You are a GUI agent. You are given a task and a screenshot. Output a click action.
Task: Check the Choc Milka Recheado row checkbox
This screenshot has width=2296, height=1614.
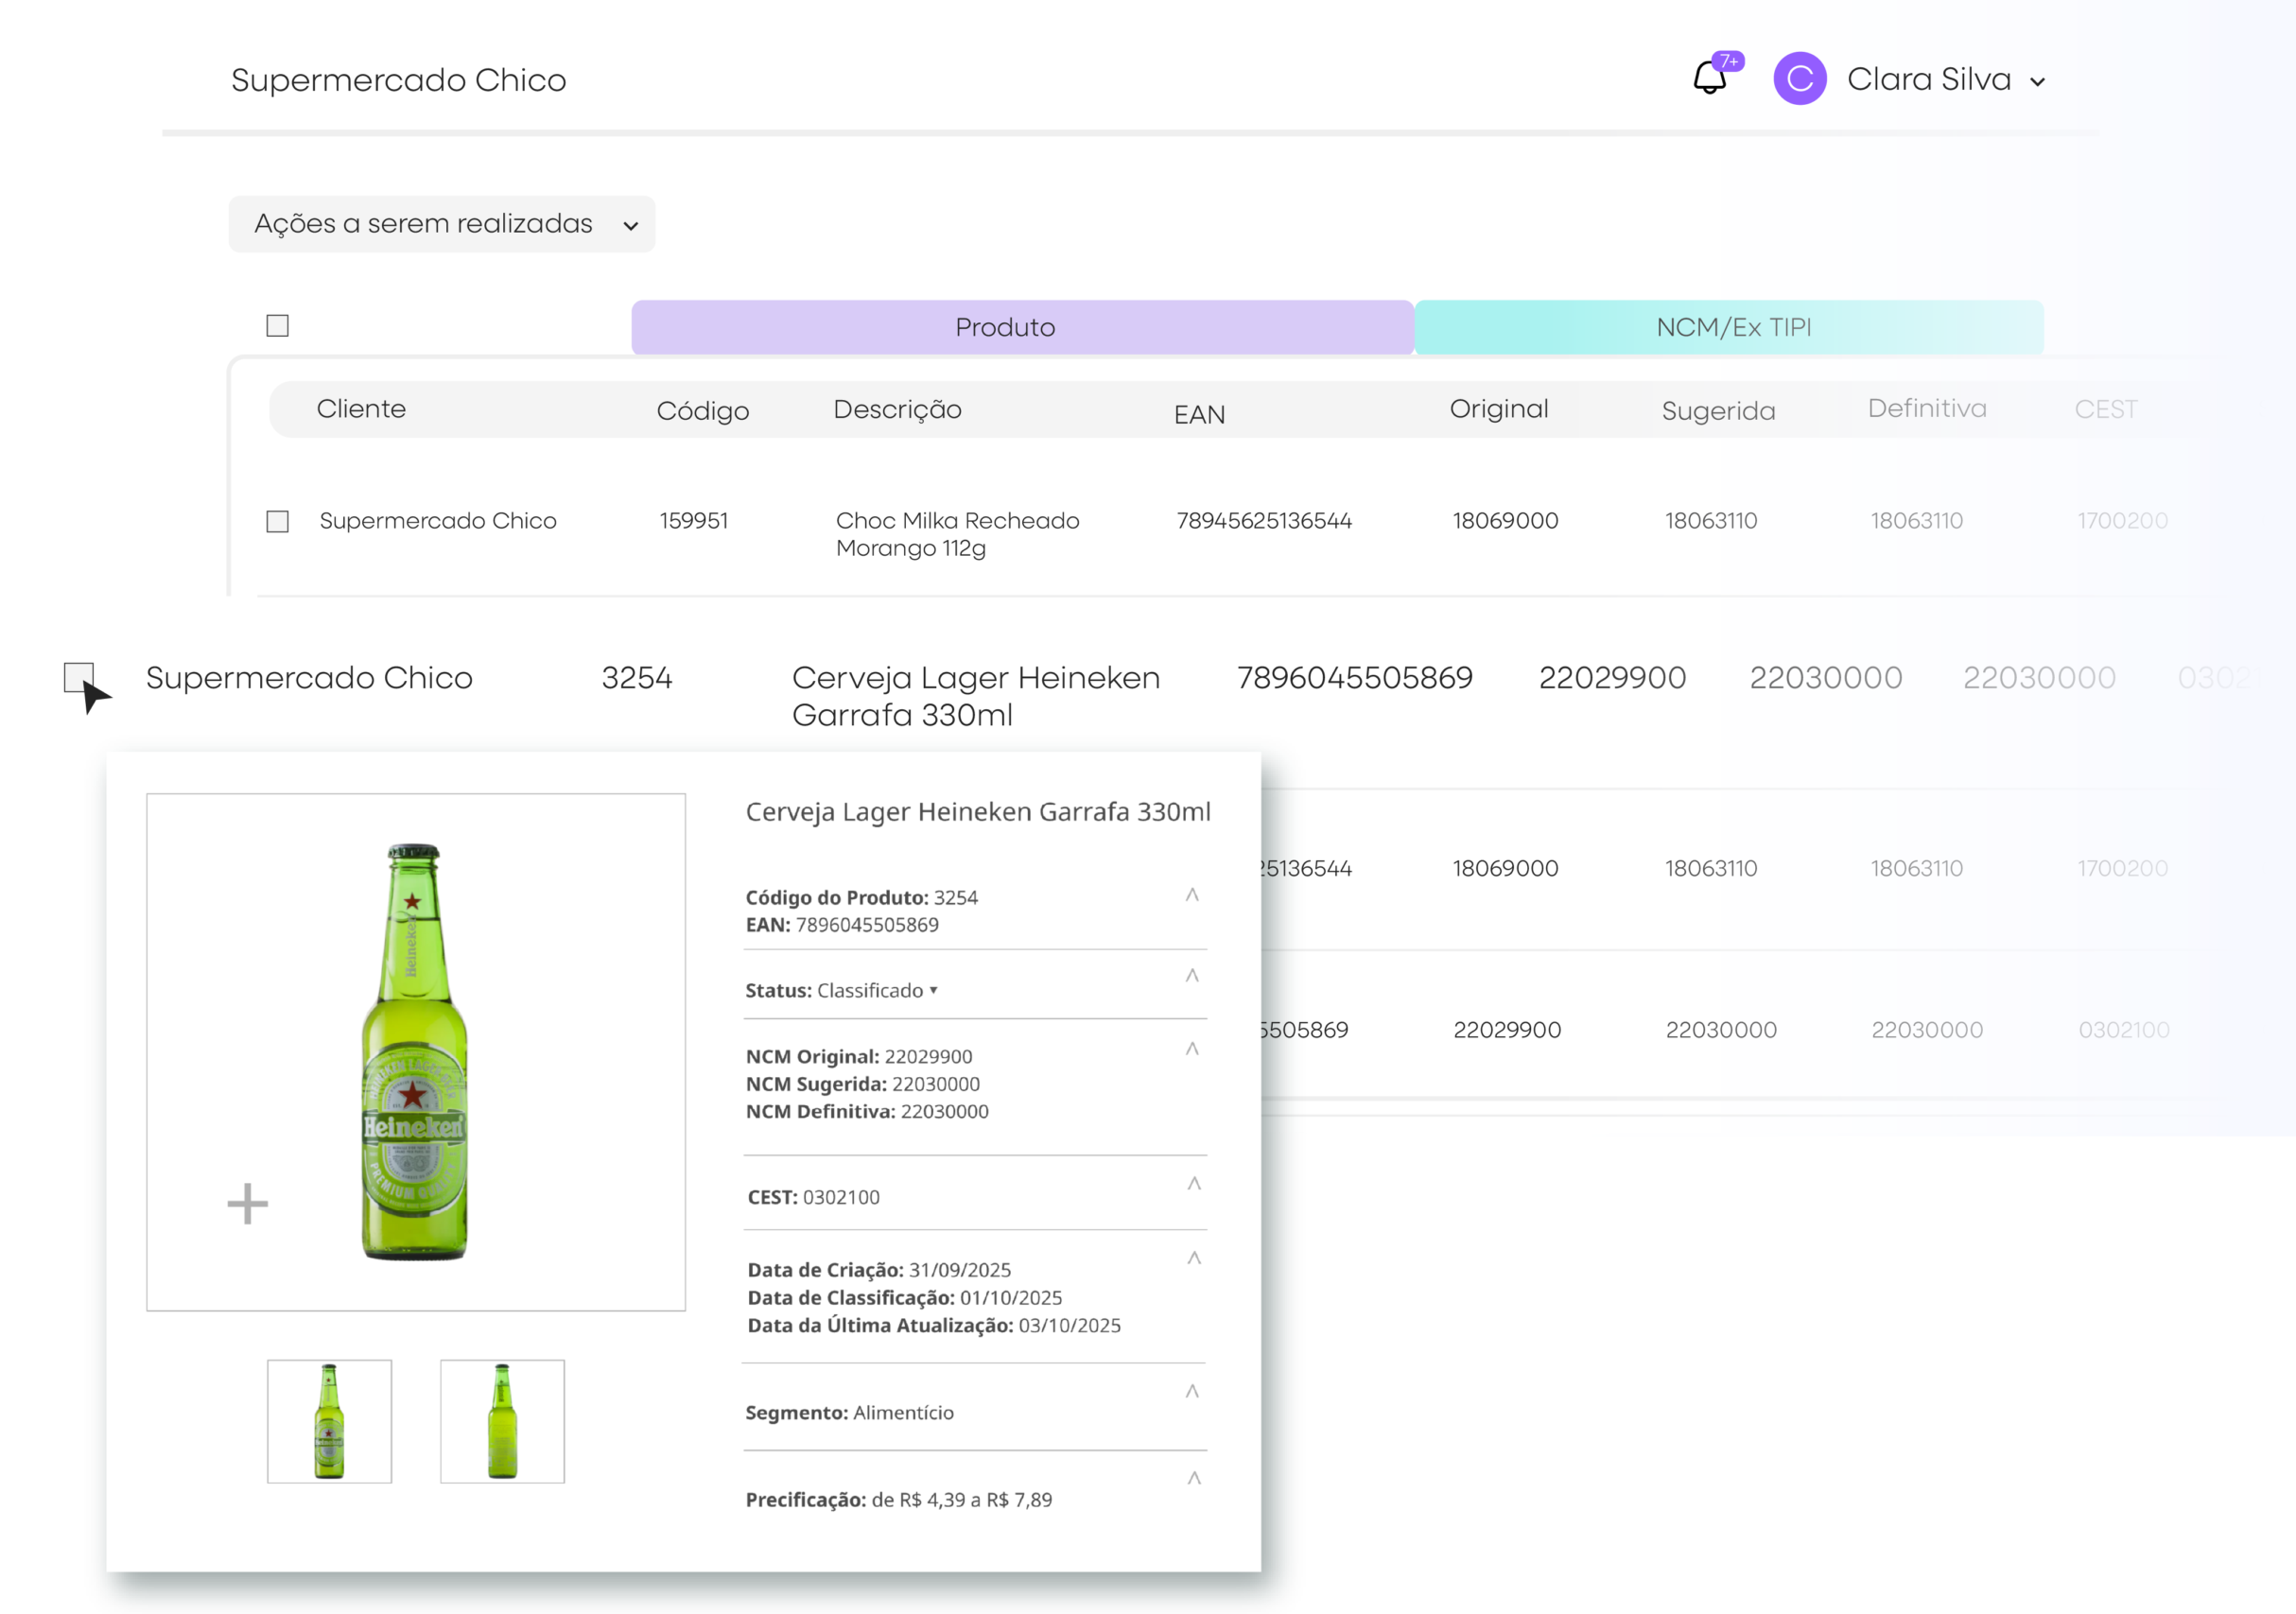tap(277, 521)
